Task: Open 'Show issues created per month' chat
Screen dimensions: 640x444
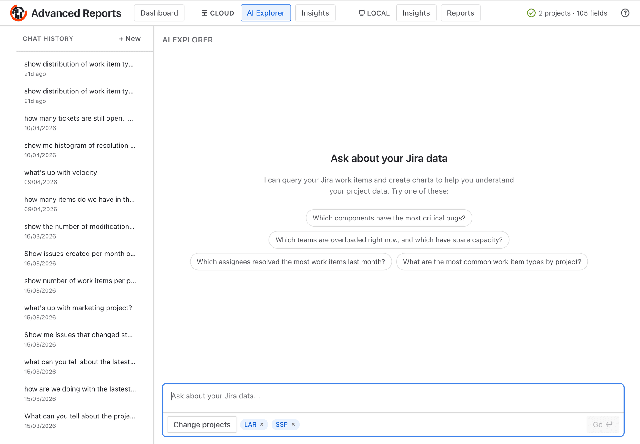Action: tap(80, 258)
